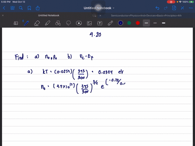Open the Untitled Notebook title dropdown
Screen dimensions: 195x146
(x=99, y=8)
